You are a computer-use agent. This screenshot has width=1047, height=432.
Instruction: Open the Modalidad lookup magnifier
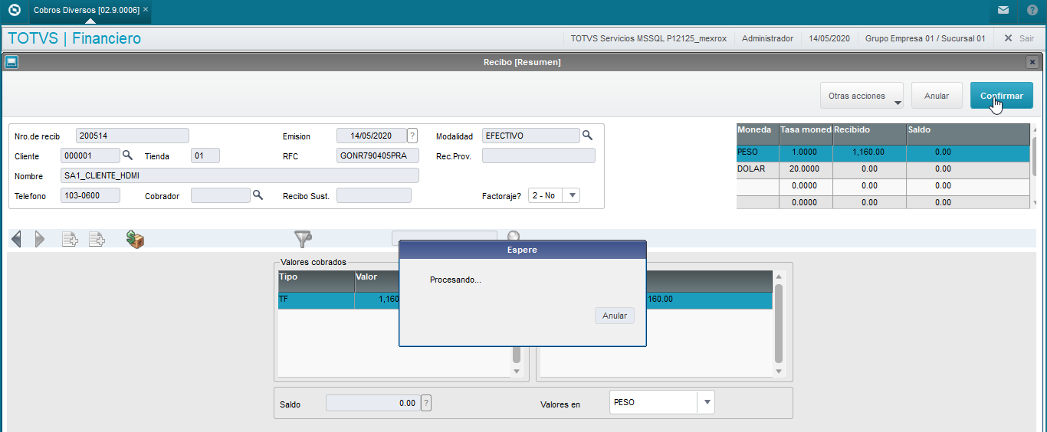point(588,135)
